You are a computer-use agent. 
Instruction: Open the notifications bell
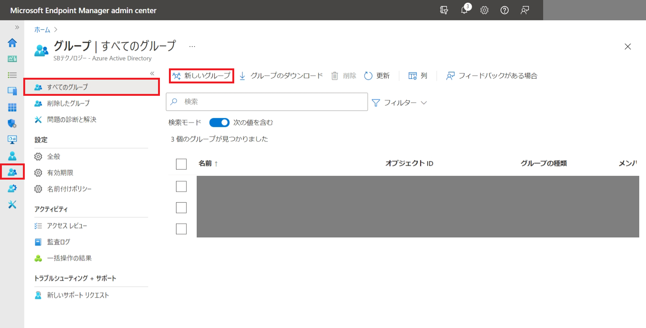[x=465, y=10]
